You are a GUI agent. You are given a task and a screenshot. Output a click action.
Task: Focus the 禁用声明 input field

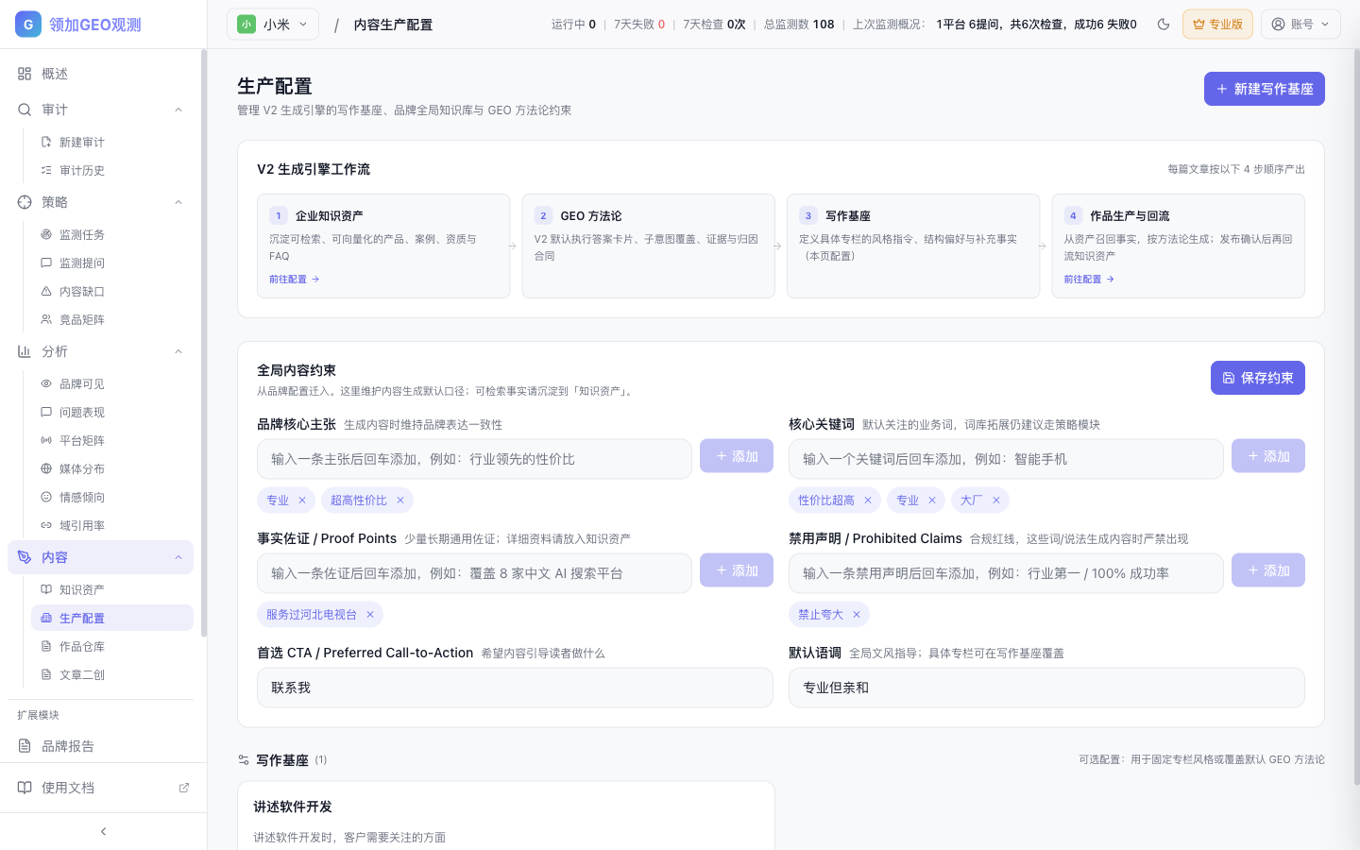point(1006,573)
